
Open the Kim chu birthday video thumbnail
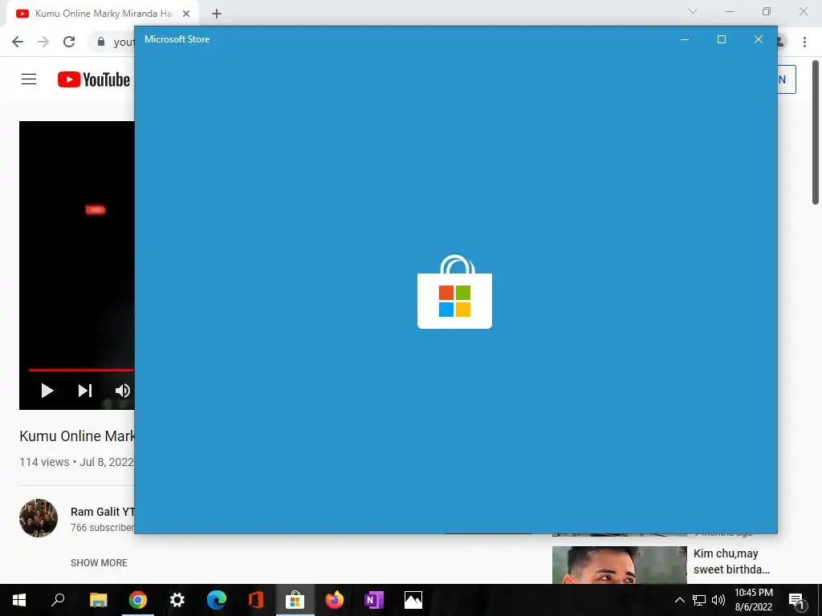(x=619, y=565)
